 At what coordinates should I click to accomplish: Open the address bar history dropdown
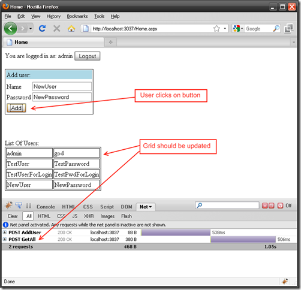225,29
